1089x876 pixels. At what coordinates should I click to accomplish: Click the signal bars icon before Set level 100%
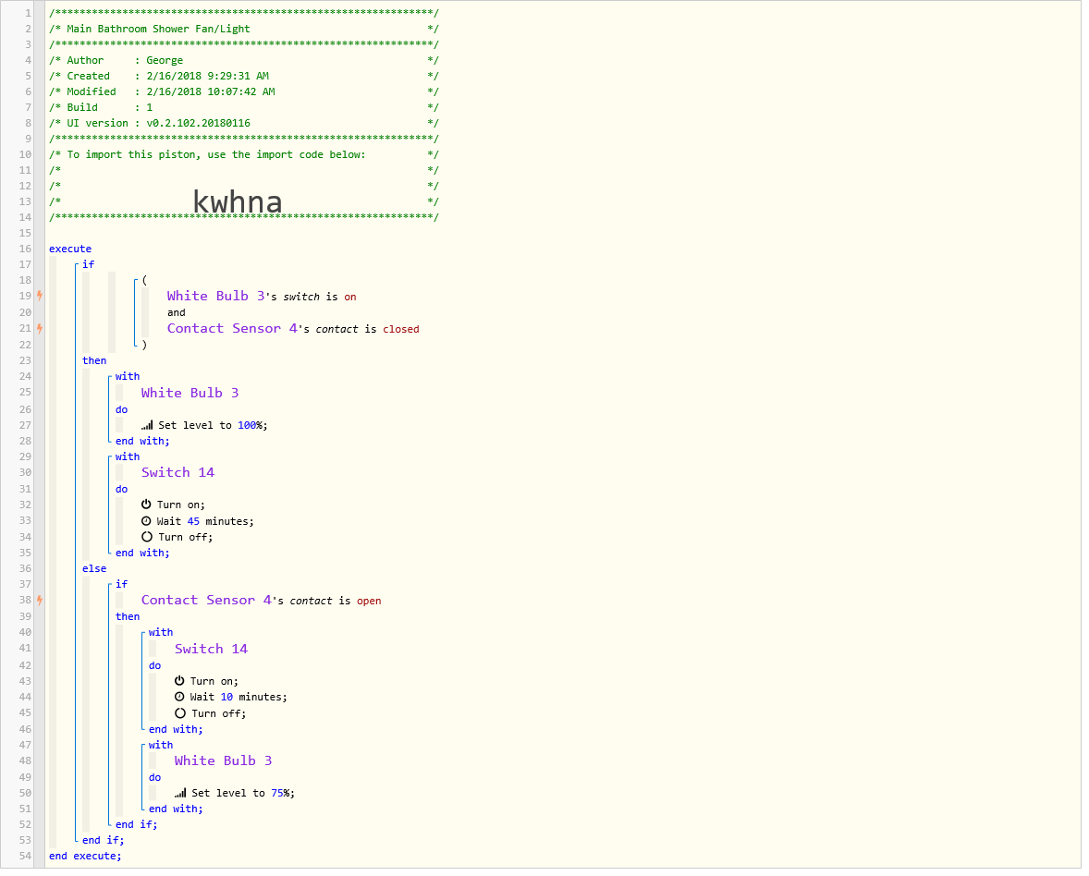(147, 425)
